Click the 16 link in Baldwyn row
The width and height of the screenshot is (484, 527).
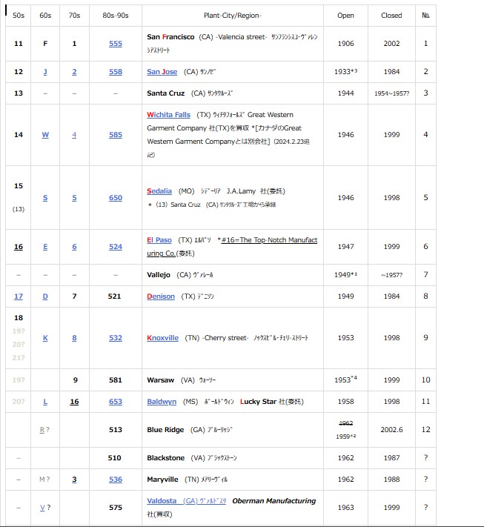(x=74, y=402)
